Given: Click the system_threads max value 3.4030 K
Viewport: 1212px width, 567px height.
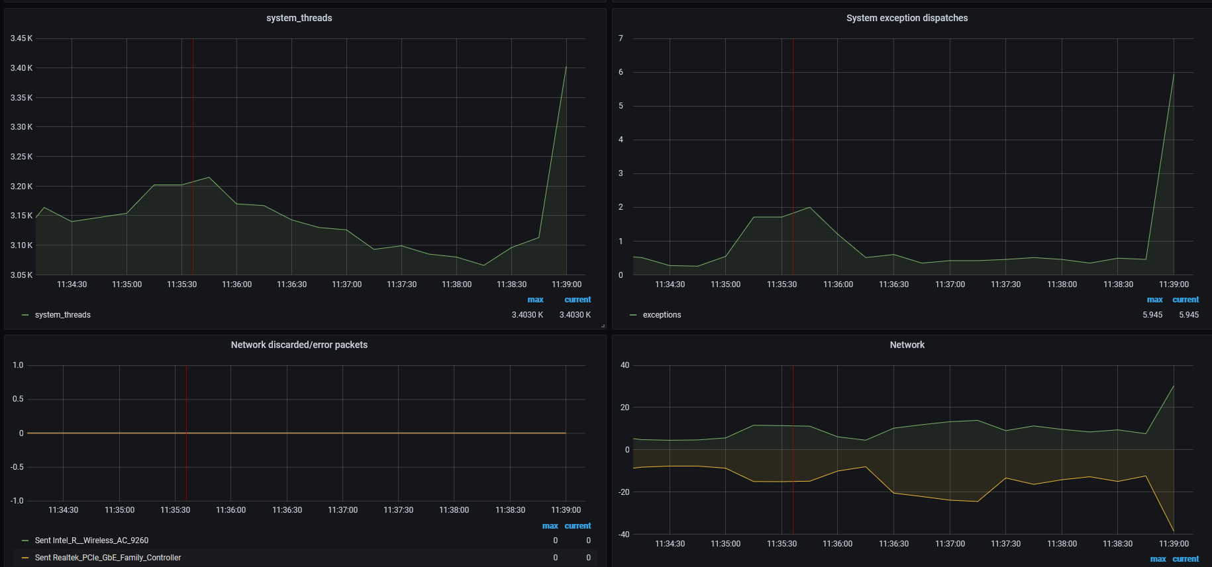Looking at the screenshot, I should click(527, 315).
